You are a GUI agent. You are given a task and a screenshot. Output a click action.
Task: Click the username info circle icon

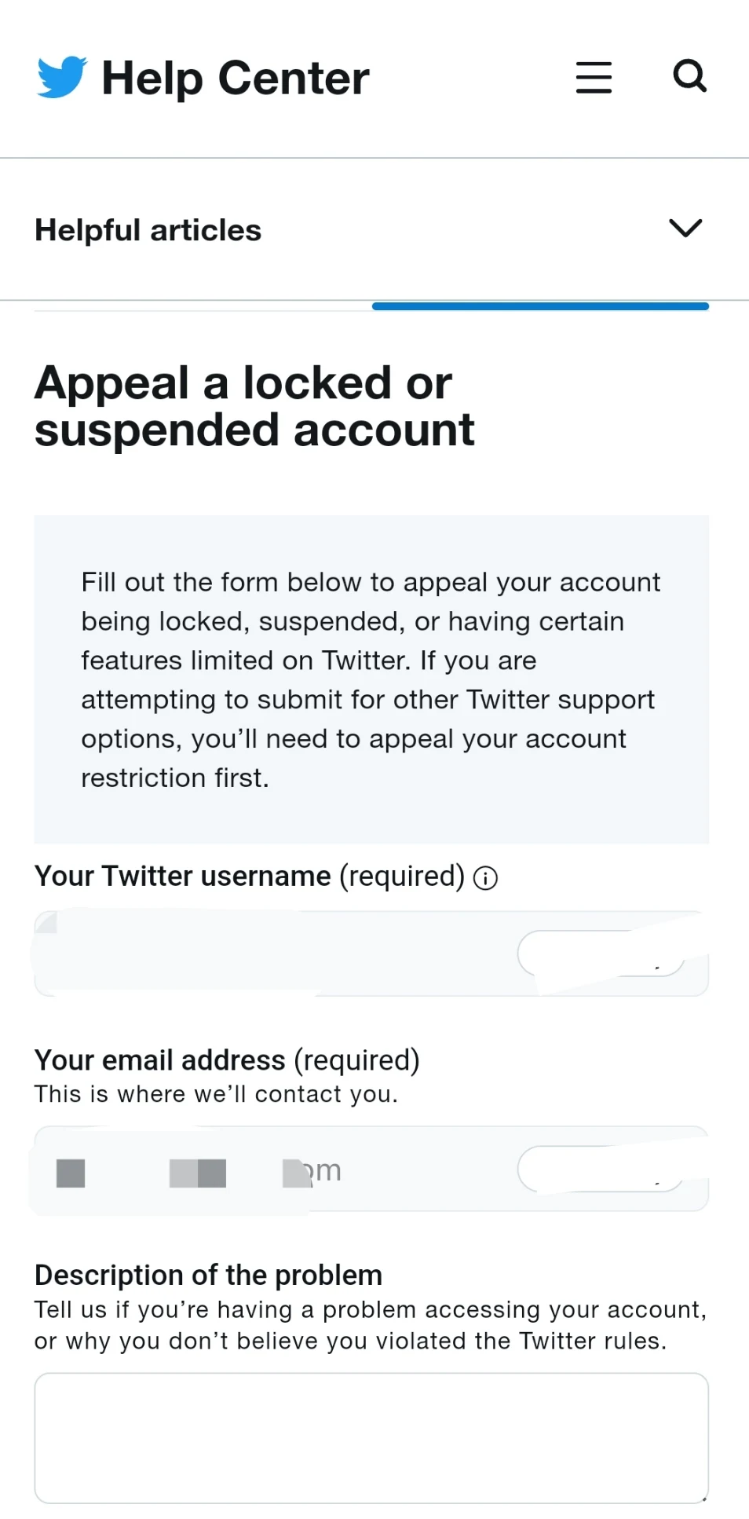485,878
